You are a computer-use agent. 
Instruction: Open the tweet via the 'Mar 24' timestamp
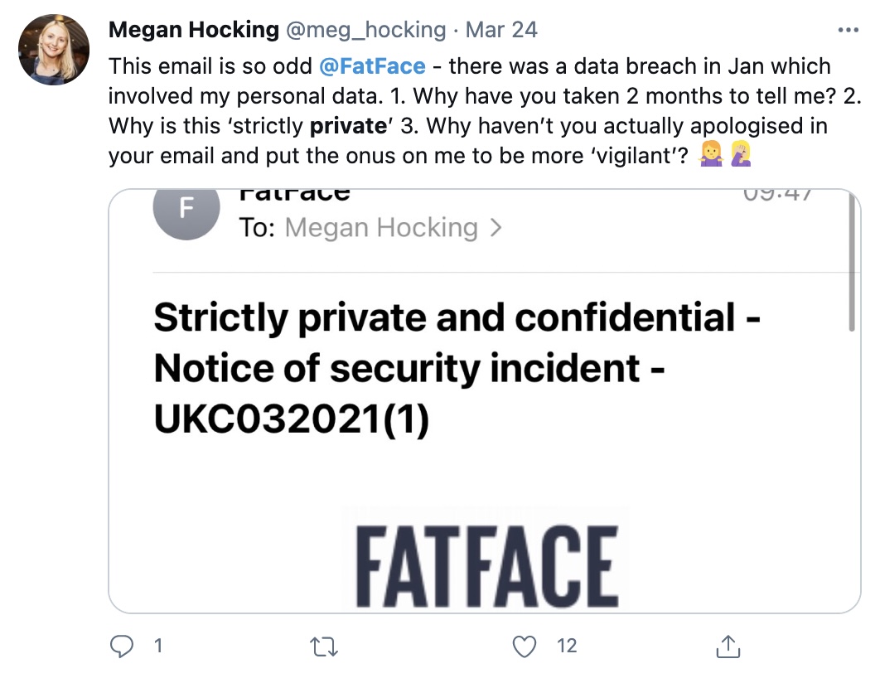pyautogui.click(x=502, y=29)
